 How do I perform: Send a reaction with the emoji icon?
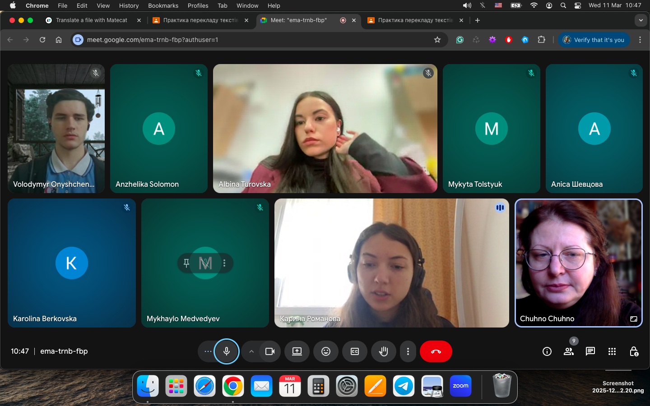tap(325, 351)
